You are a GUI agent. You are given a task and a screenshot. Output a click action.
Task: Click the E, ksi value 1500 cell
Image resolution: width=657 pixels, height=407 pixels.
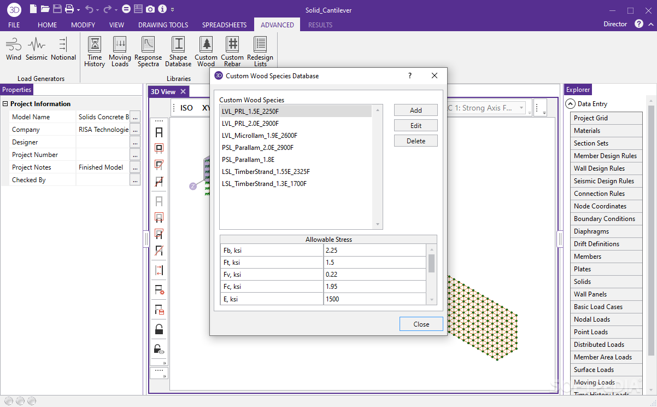click(374, 299)
